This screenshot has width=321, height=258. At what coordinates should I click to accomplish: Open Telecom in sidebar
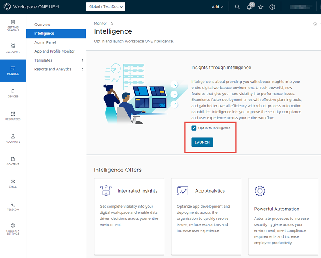point(13,206)
